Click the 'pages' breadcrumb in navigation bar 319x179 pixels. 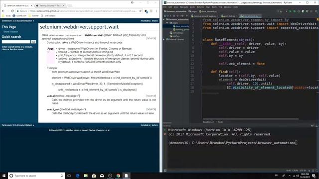[193, 11]
